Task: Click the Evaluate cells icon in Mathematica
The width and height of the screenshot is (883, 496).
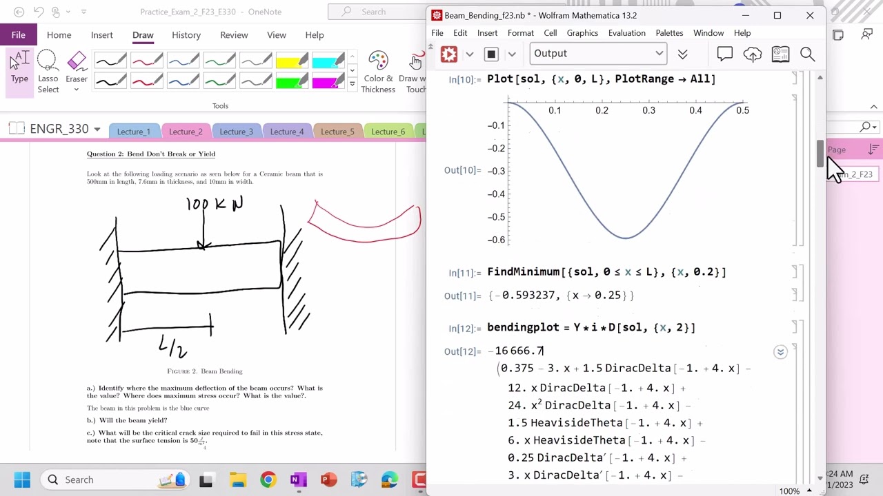Action: point(449,54)
